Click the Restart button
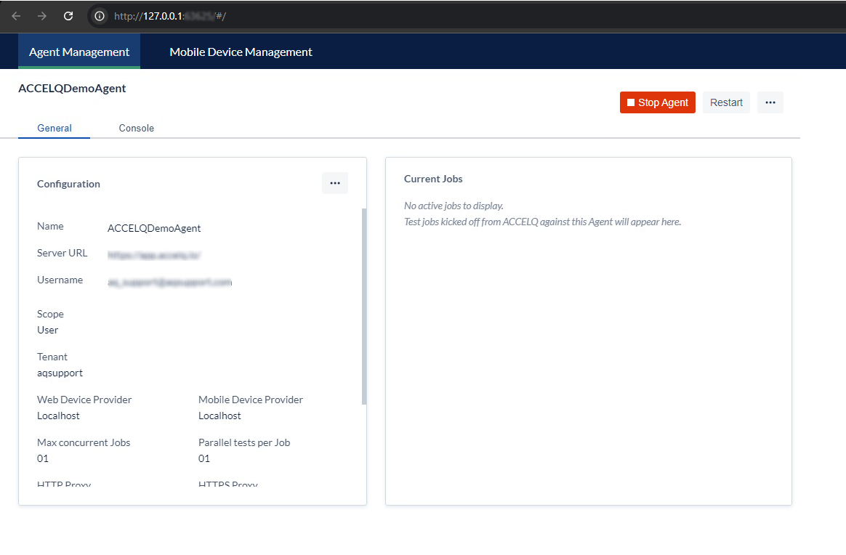Screen dimensions: 846x555 point(726,102)
